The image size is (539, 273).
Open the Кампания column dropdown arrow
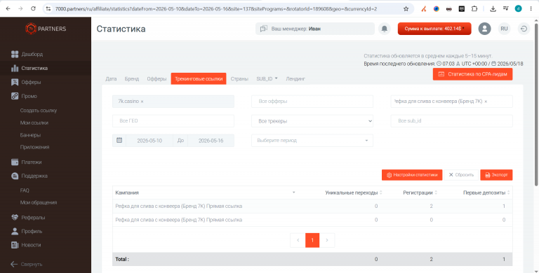point(293,192)
